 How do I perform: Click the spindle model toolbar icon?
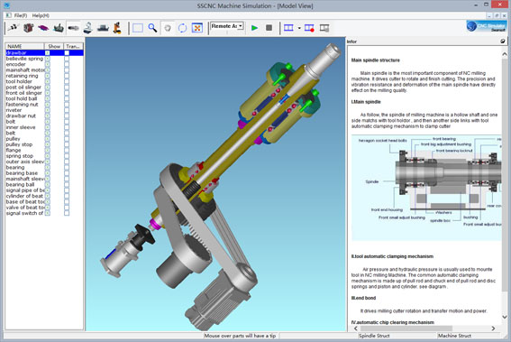73,28
